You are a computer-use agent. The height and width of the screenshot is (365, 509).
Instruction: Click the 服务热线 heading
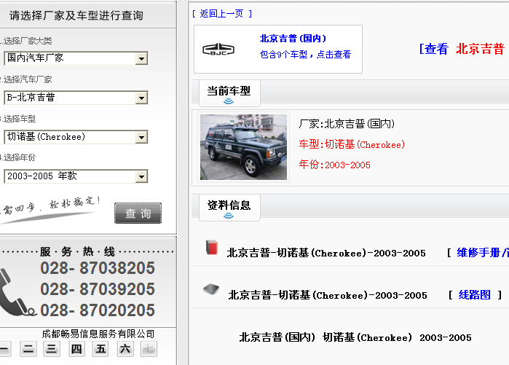(x=78, y=251)
